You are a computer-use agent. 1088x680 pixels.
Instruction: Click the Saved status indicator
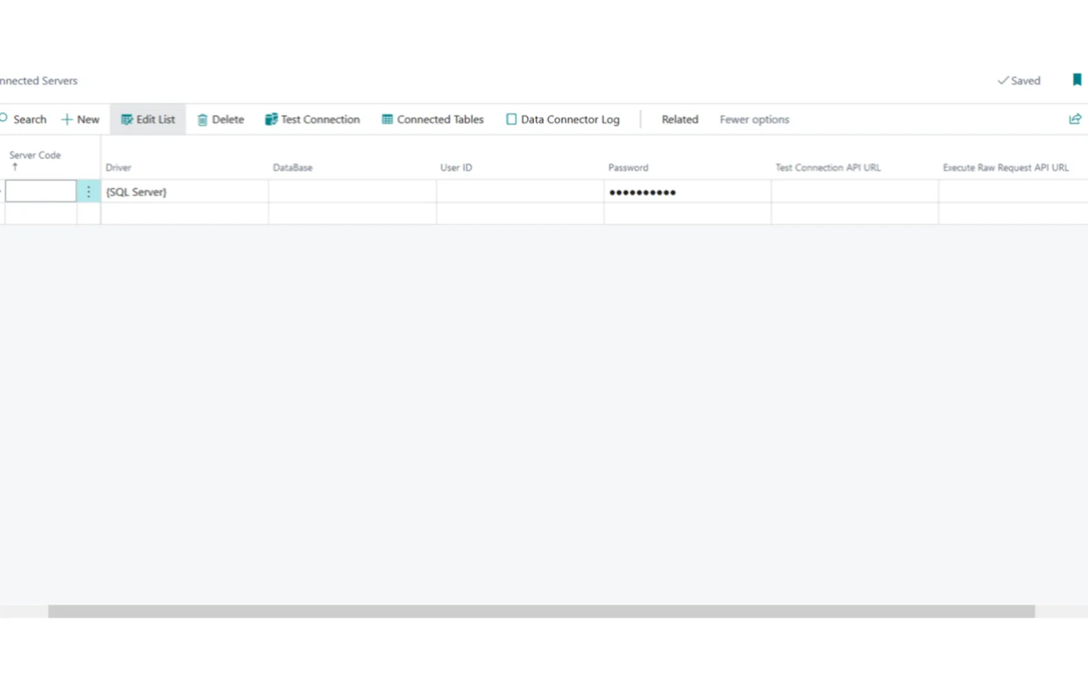(x=1019, y=80)
